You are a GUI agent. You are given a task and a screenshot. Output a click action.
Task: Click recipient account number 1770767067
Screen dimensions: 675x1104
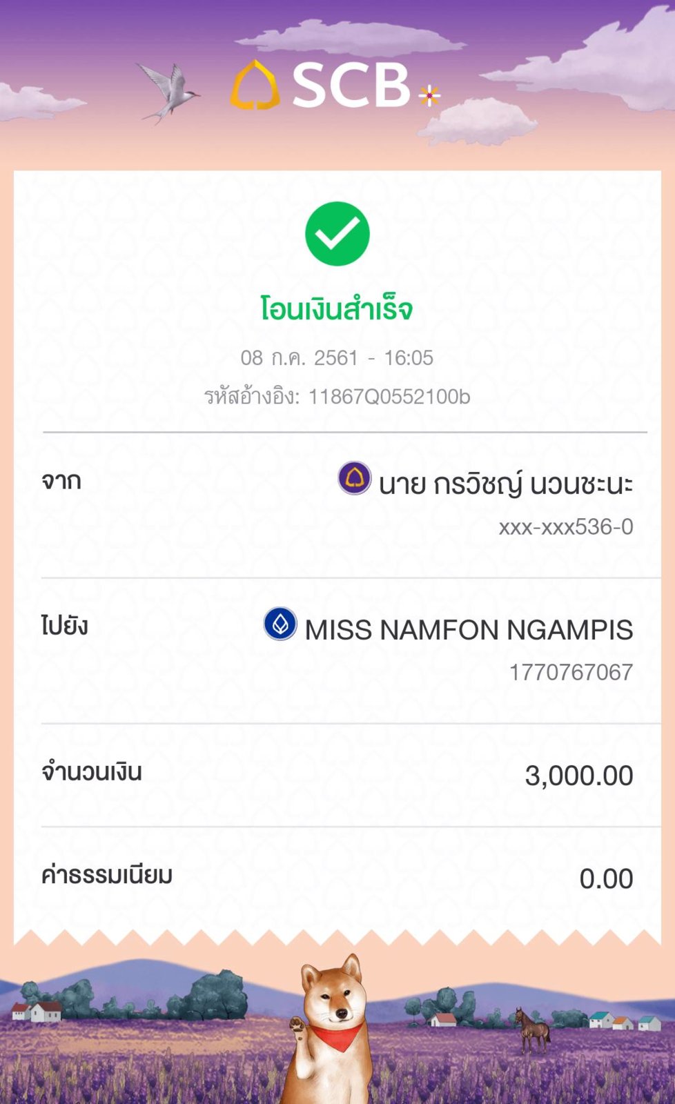coord(571,672)
